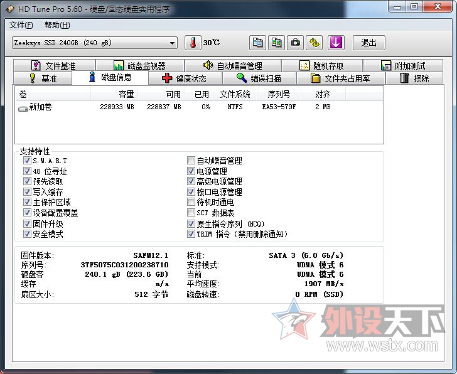Click the 512 字节 sector size value
This screenshot has width=457, height=374.
[x=151, y=294]
